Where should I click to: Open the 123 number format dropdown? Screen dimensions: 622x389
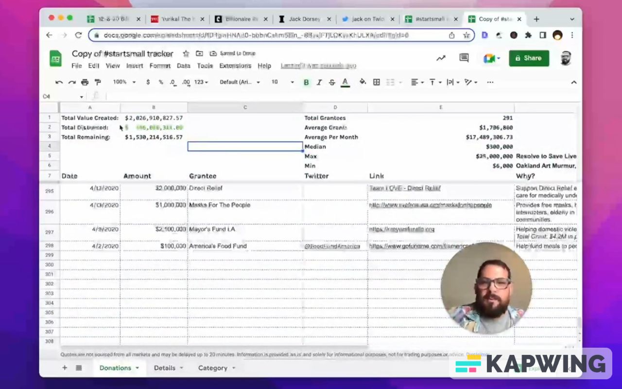201,82
